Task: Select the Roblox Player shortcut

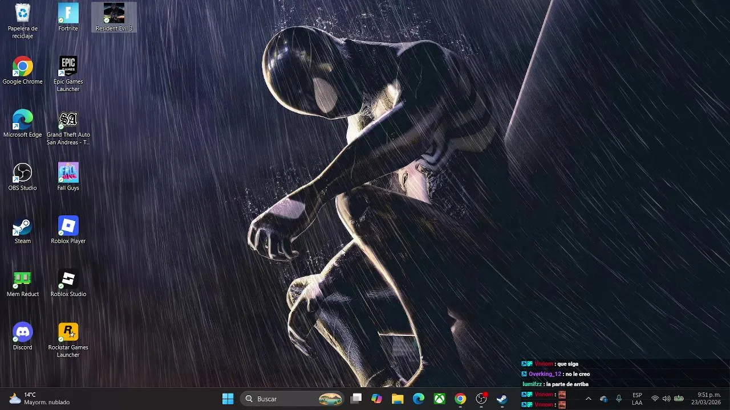Action: coord(68,230)
